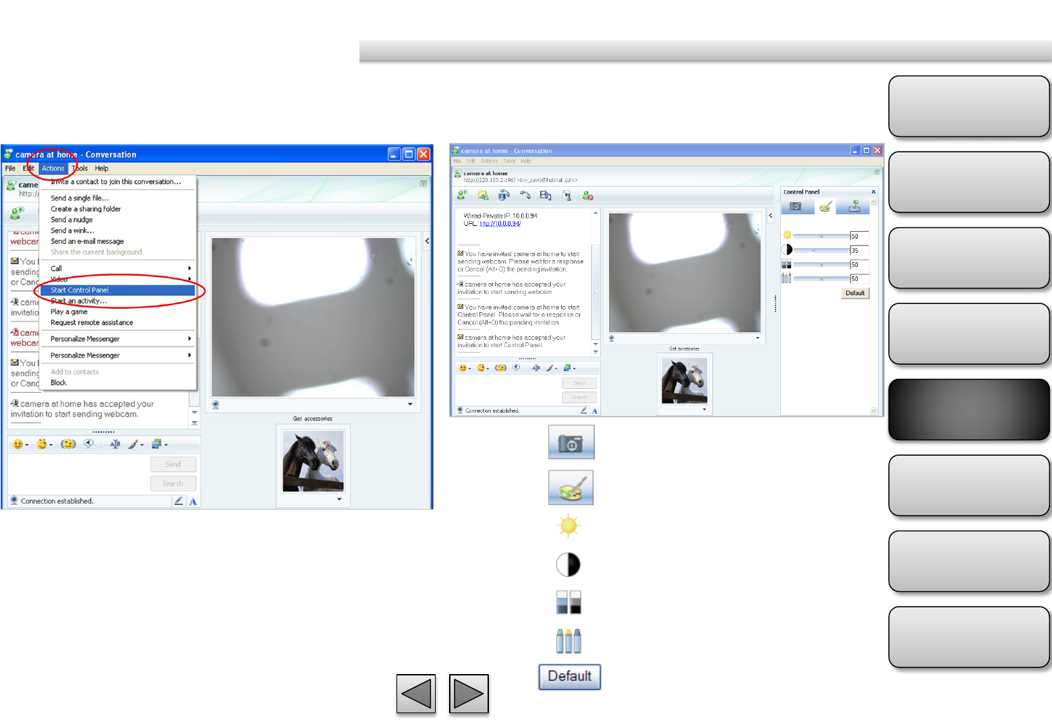Open the File menu in the Actions-menu window
The width and height of the screenshot is (1052, 728).
click(10, 169)
